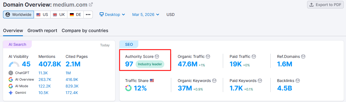The width and height of the screenshot is (346, 102).
Task: Click the USD currency label
Action: tap(170, 15)
